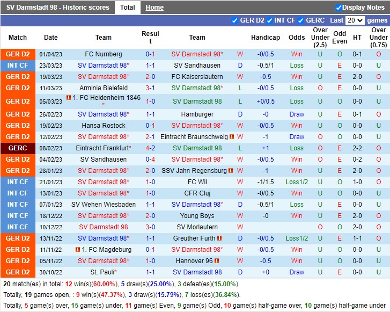
Task: Open Arminia Bielefeld team link
Action: pos(104,88)
